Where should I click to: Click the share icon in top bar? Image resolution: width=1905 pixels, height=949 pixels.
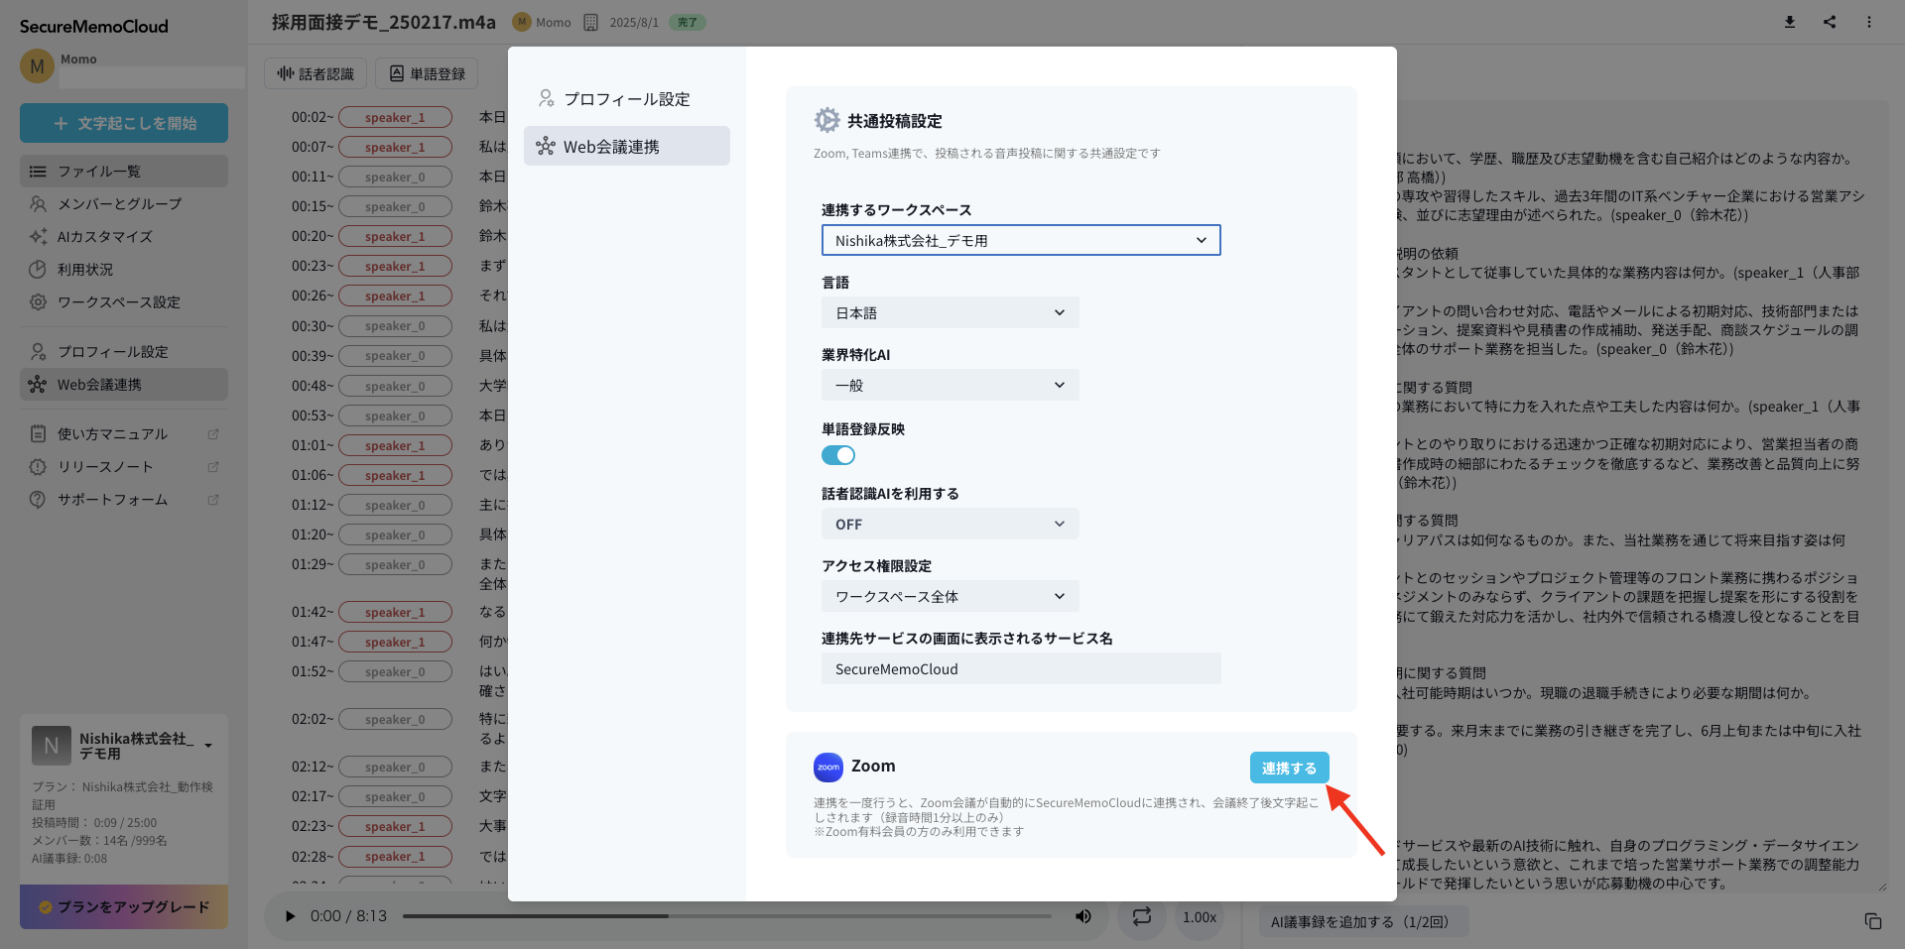click(1830, 22)
